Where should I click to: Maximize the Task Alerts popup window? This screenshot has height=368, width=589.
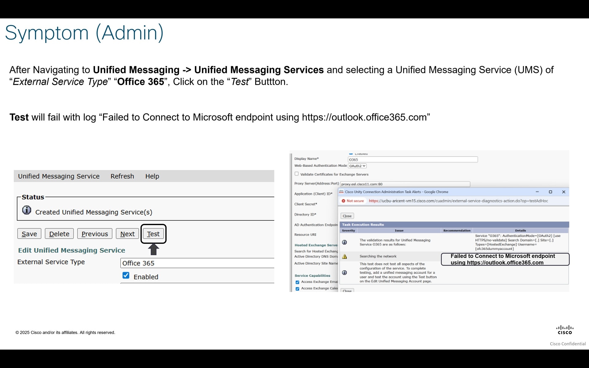(x=550, y=192)
